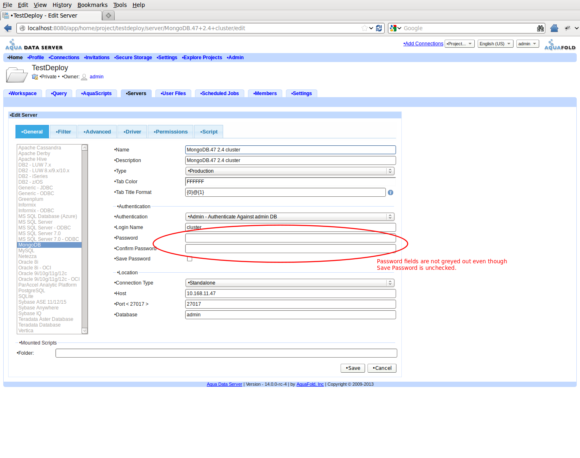Click the server type list scrollbar
The image size is (580, 458).
84,239
